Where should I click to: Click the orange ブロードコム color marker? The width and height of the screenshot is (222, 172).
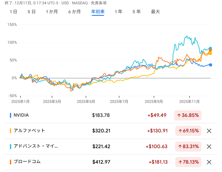[10, 162]
